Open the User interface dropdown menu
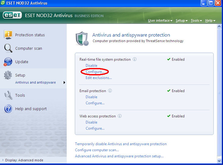This screenshot has height=165, width=223. click(160, 21)
